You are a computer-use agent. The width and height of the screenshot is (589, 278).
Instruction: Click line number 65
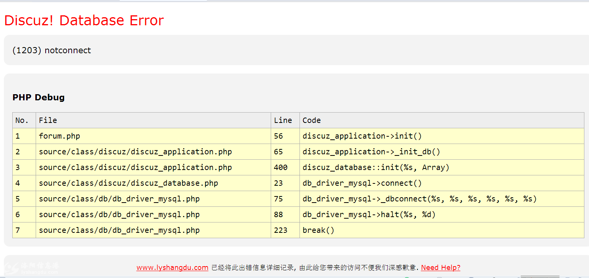[285, 152]
